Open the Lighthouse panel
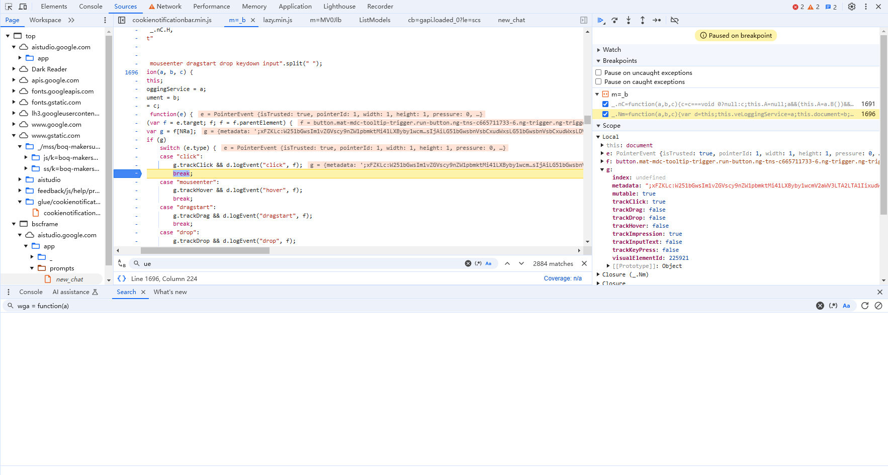 339,7
